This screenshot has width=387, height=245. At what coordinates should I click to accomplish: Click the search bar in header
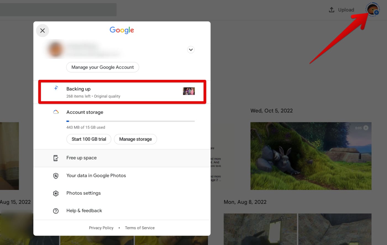click(x=58, y=10)
